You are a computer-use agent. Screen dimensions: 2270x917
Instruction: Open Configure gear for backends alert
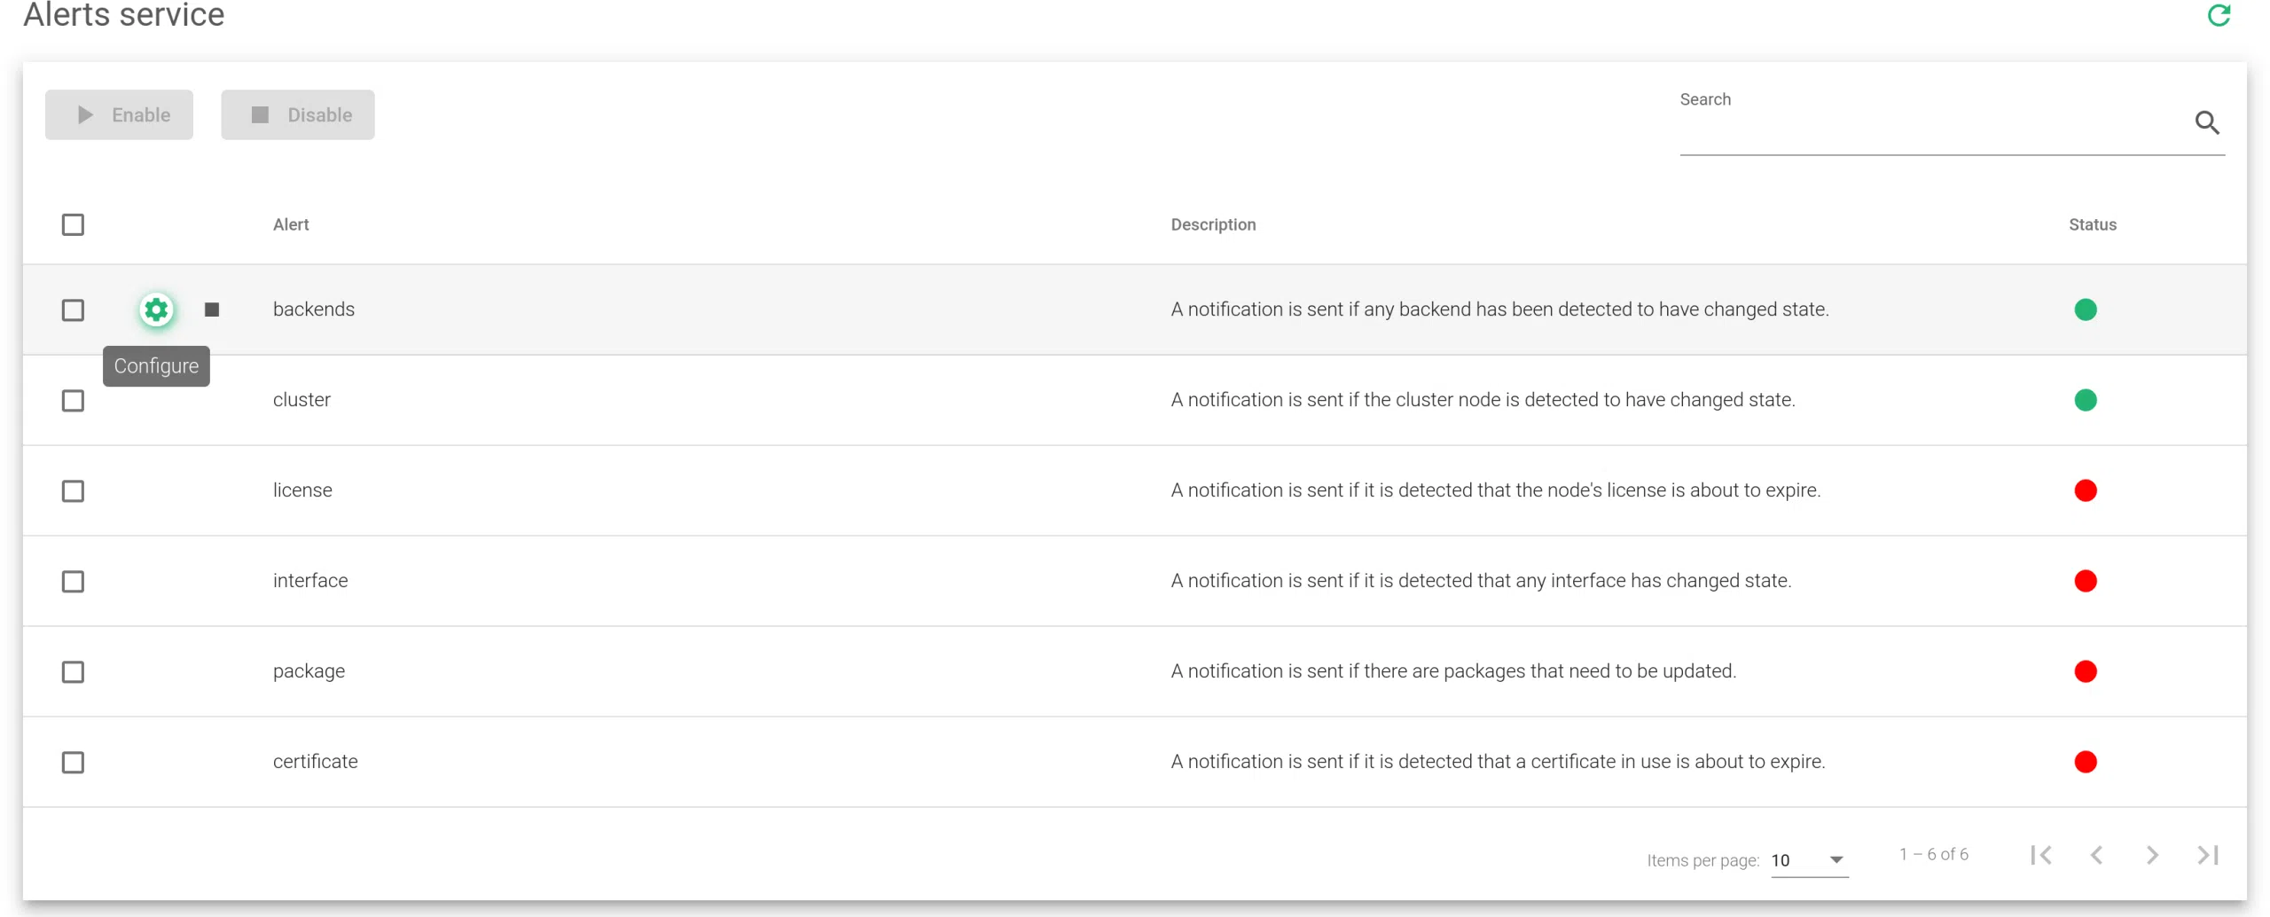click(x=156, y=310)
